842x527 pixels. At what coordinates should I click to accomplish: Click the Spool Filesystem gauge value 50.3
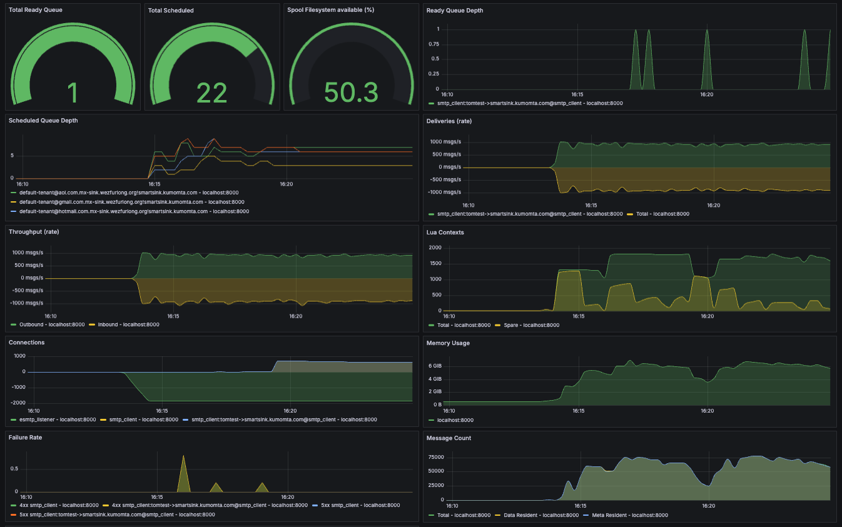[x=351, y=93]
